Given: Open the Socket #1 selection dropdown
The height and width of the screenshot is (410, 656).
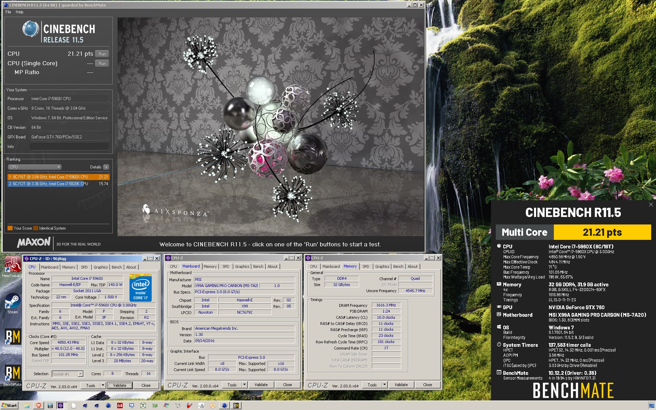Looking at the screenshot, I should (x=67, y=374).
